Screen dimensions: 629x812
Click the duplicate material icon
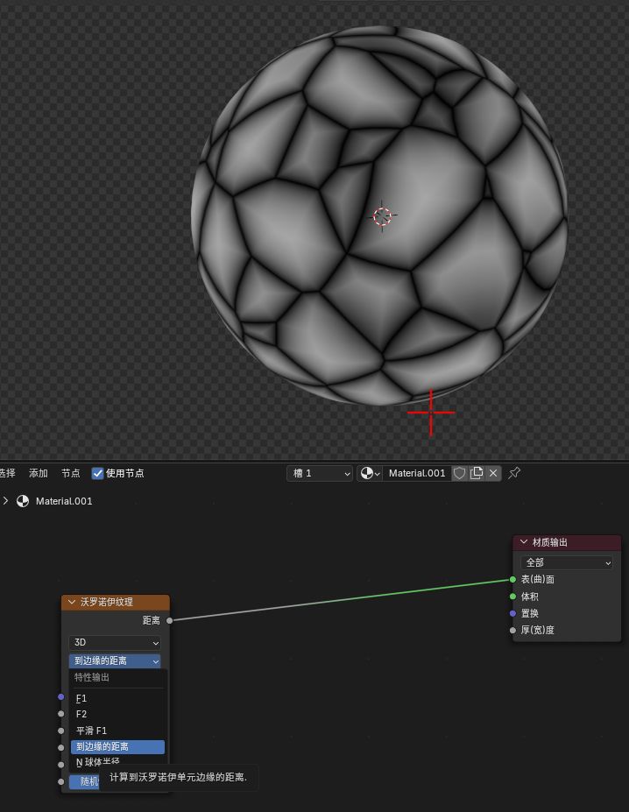[x=477, y=473]
